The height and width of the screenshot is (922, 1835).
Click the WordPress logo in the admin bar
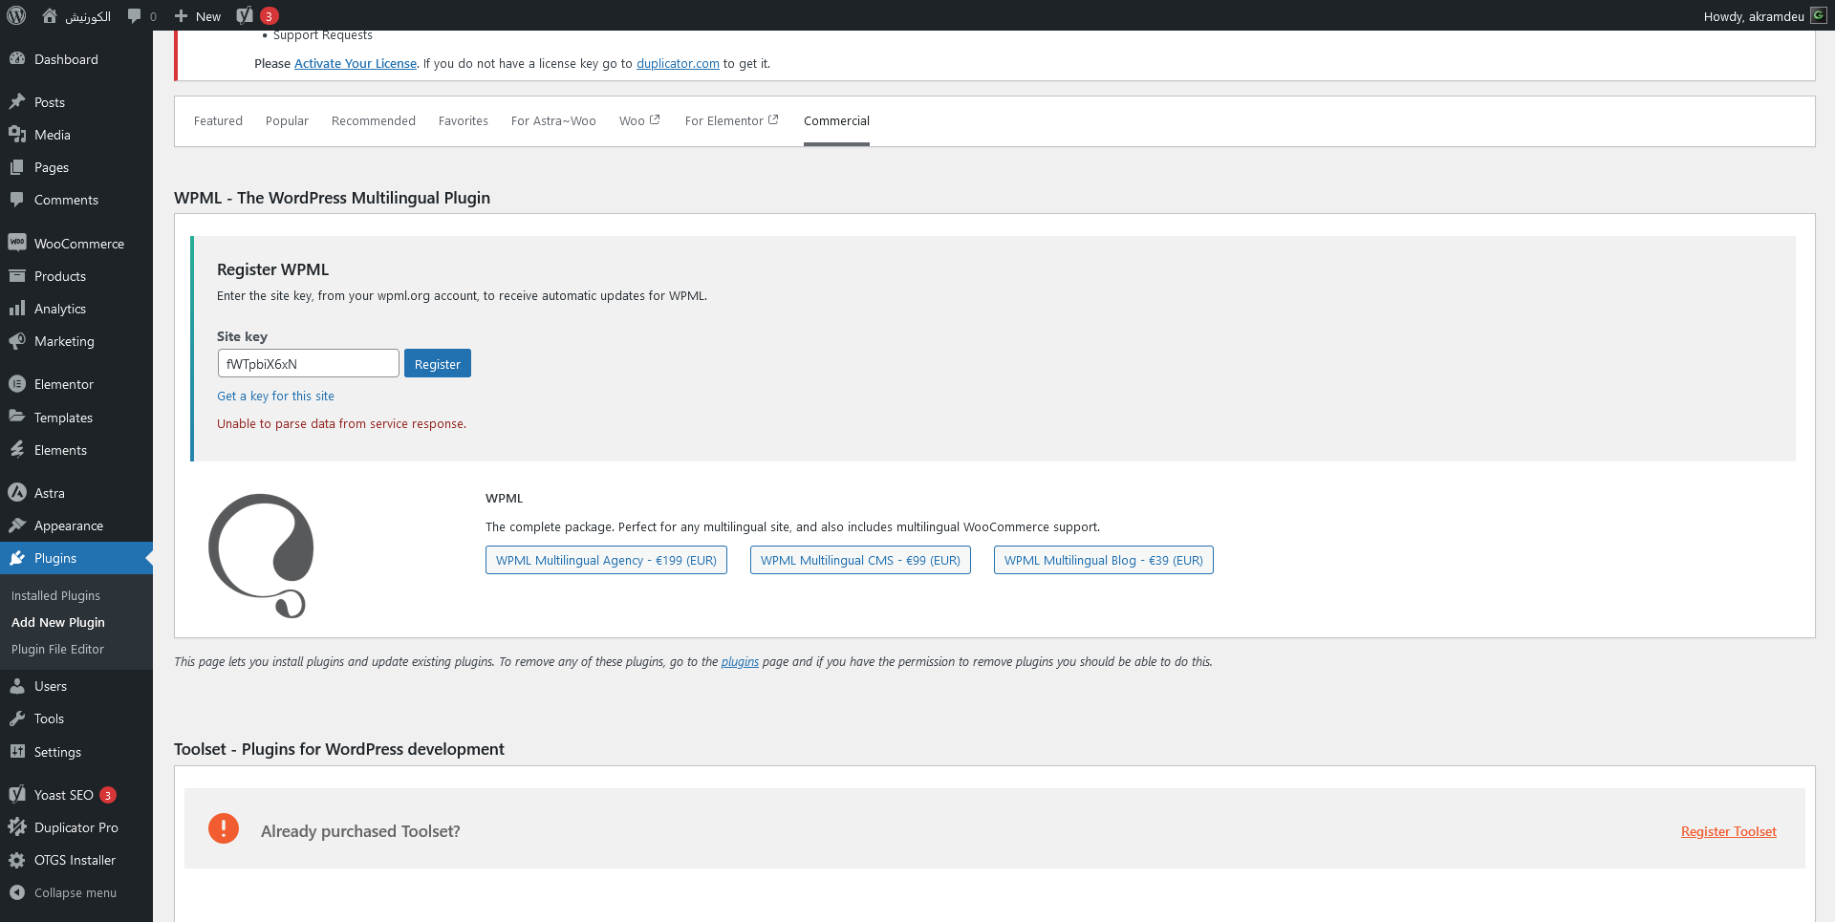(x=16, y=15)
